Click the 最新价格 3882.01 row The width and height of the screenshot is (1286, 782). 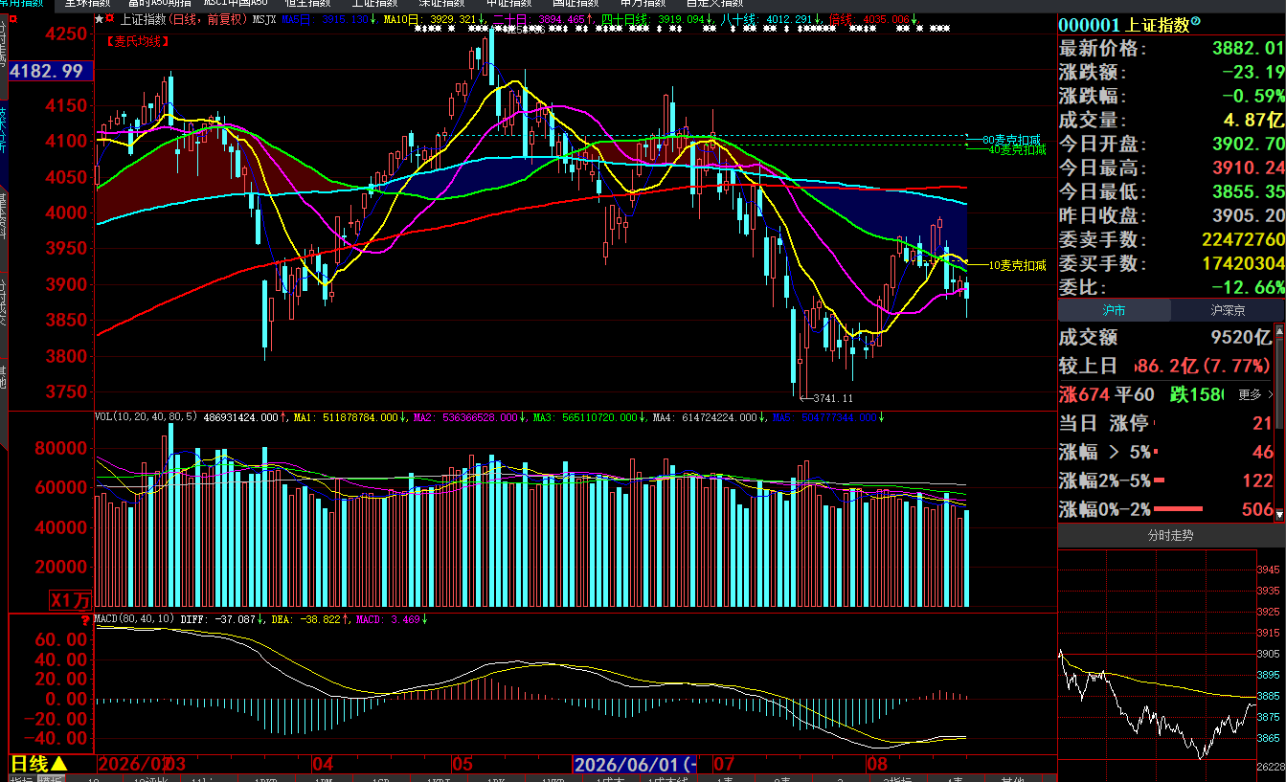coord(1171,48)
